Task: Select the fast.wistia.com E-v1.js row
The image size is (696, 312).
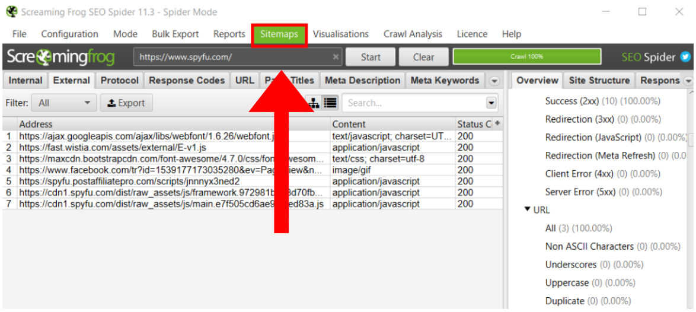Action: pyautogui.click(x=253, y=147)
